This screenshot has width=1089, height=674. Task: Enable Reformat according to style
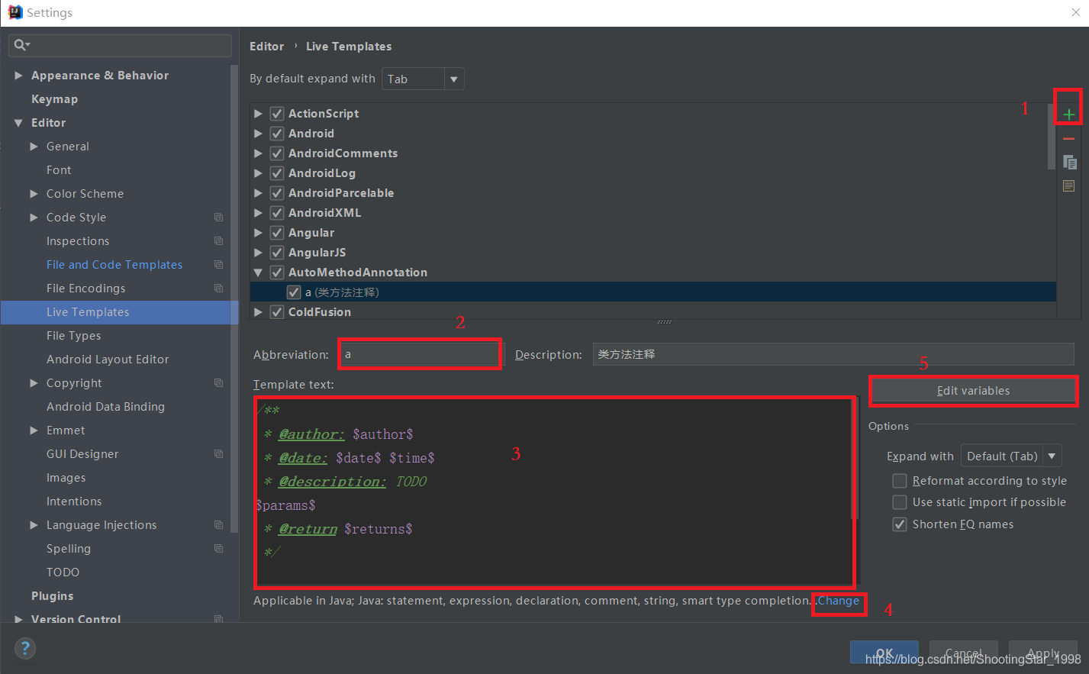900,481
